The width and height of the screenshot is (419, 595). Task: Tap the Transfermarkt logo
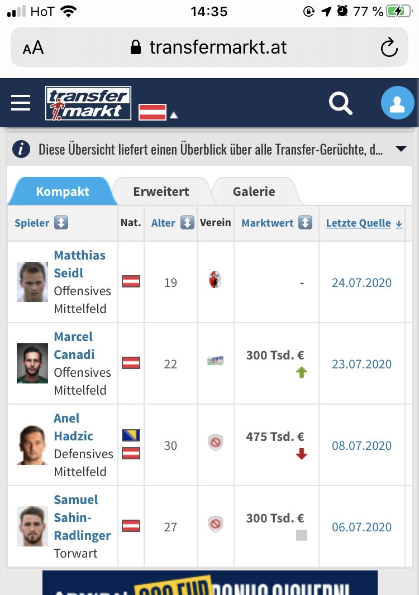[88, 103]
